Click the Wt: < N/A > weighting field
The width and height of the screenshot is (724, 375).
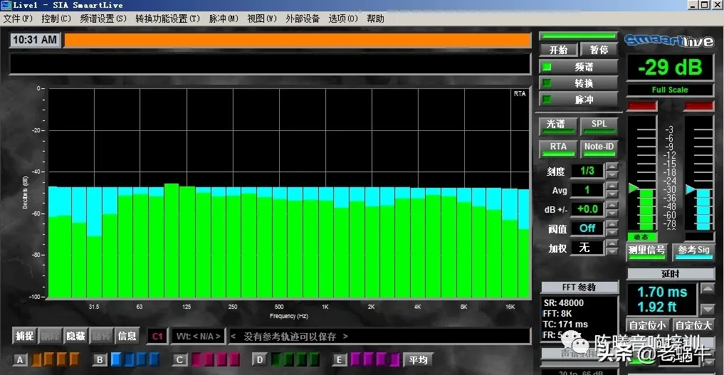pyautogui.click(x=198, y=337)
